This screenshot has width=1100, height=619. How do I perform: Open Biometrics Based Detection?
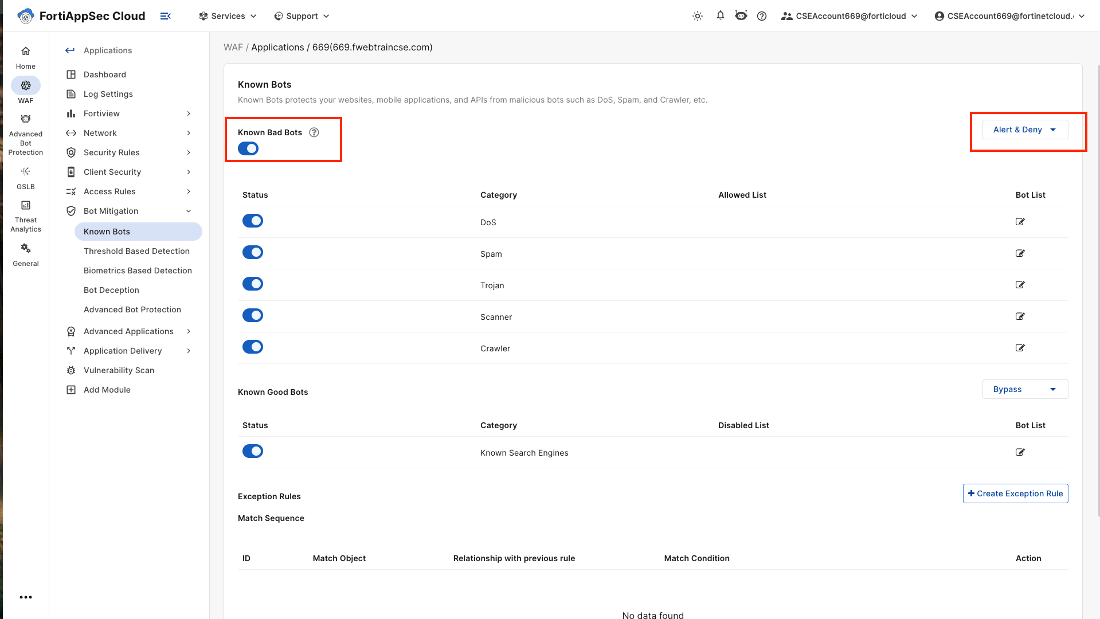tap(138, 271)
